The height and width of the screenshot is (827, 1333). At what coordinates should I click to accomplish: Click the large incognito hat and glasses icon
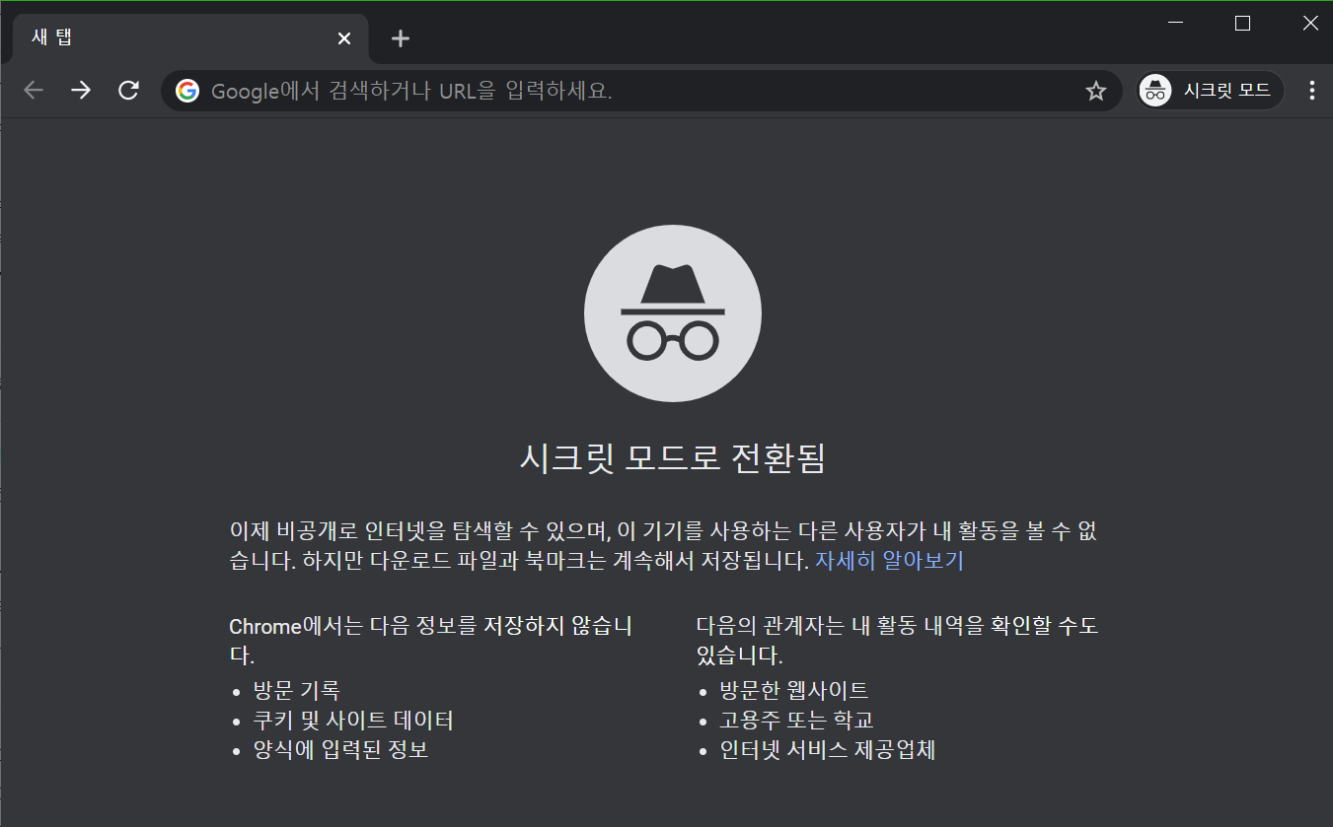click(672, 313)
